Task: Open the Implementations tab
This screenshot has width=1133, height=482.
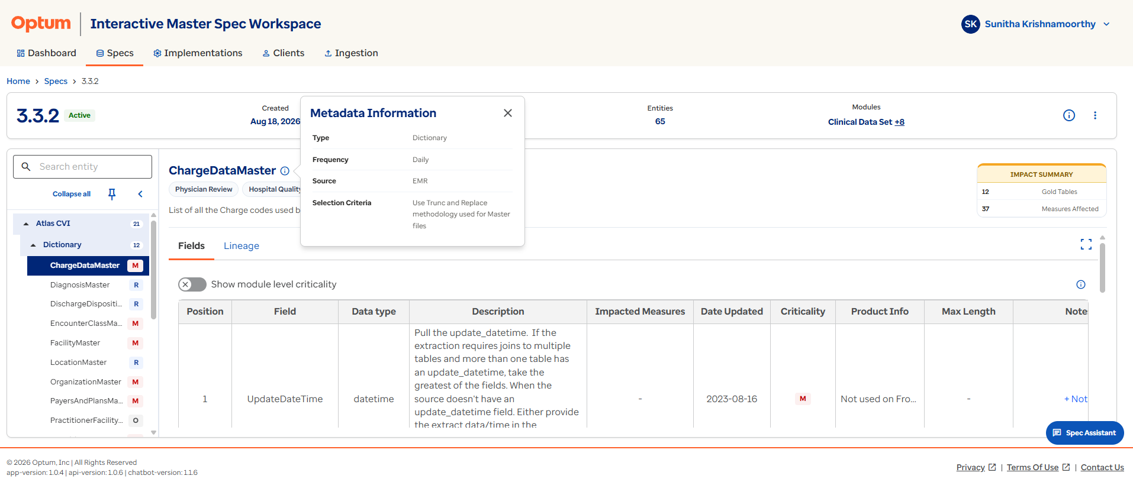Action: [x=198, y=53]
